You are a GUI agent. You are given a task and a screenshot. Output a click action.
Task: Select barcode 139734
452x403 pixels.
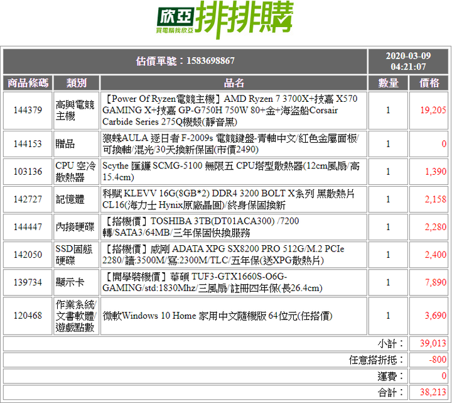[x=28, y=282]
